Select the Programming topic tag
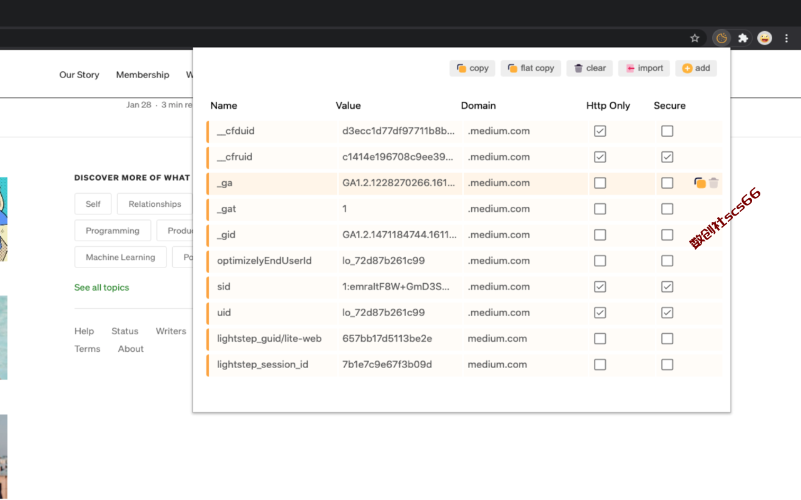Image resolution: width=801 pixels, height=500 pixels. (x=113, y=231)
